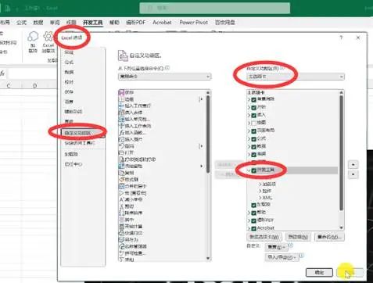Select the 快速访问工具栏 options category

pos(83,143)
